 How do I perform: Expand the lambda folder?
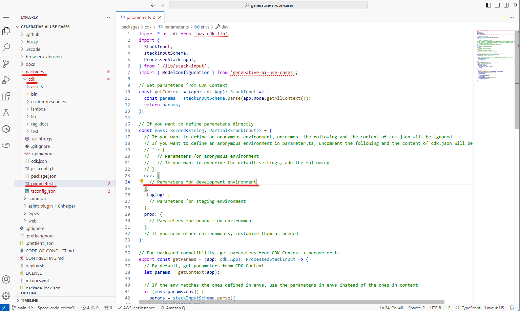click(65, 109)
